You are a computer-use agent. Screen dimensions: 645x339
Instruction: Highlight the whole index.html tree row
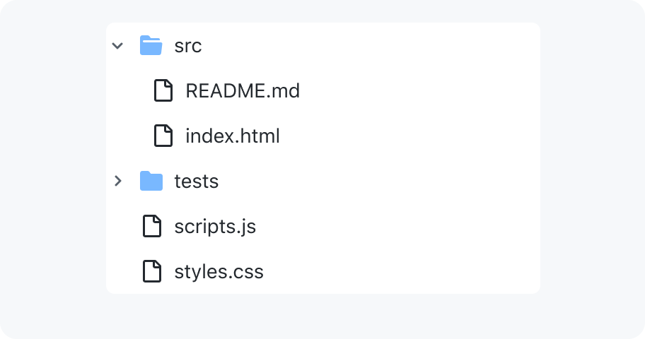pos(323,136)
